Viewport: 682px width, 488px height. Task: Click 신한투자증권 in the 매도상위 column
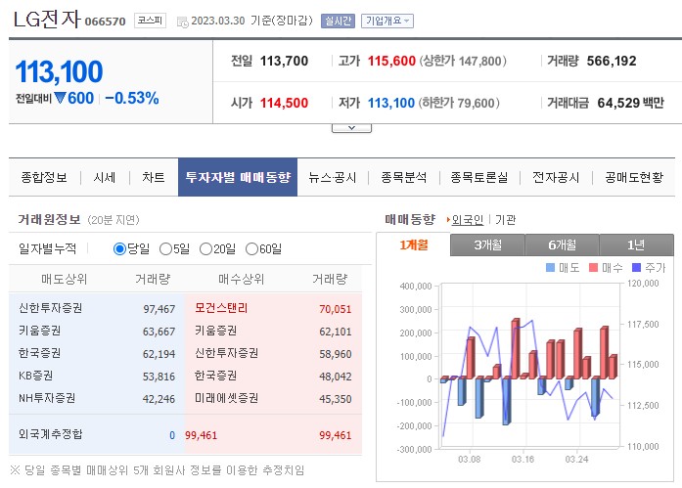pos(51,308)
